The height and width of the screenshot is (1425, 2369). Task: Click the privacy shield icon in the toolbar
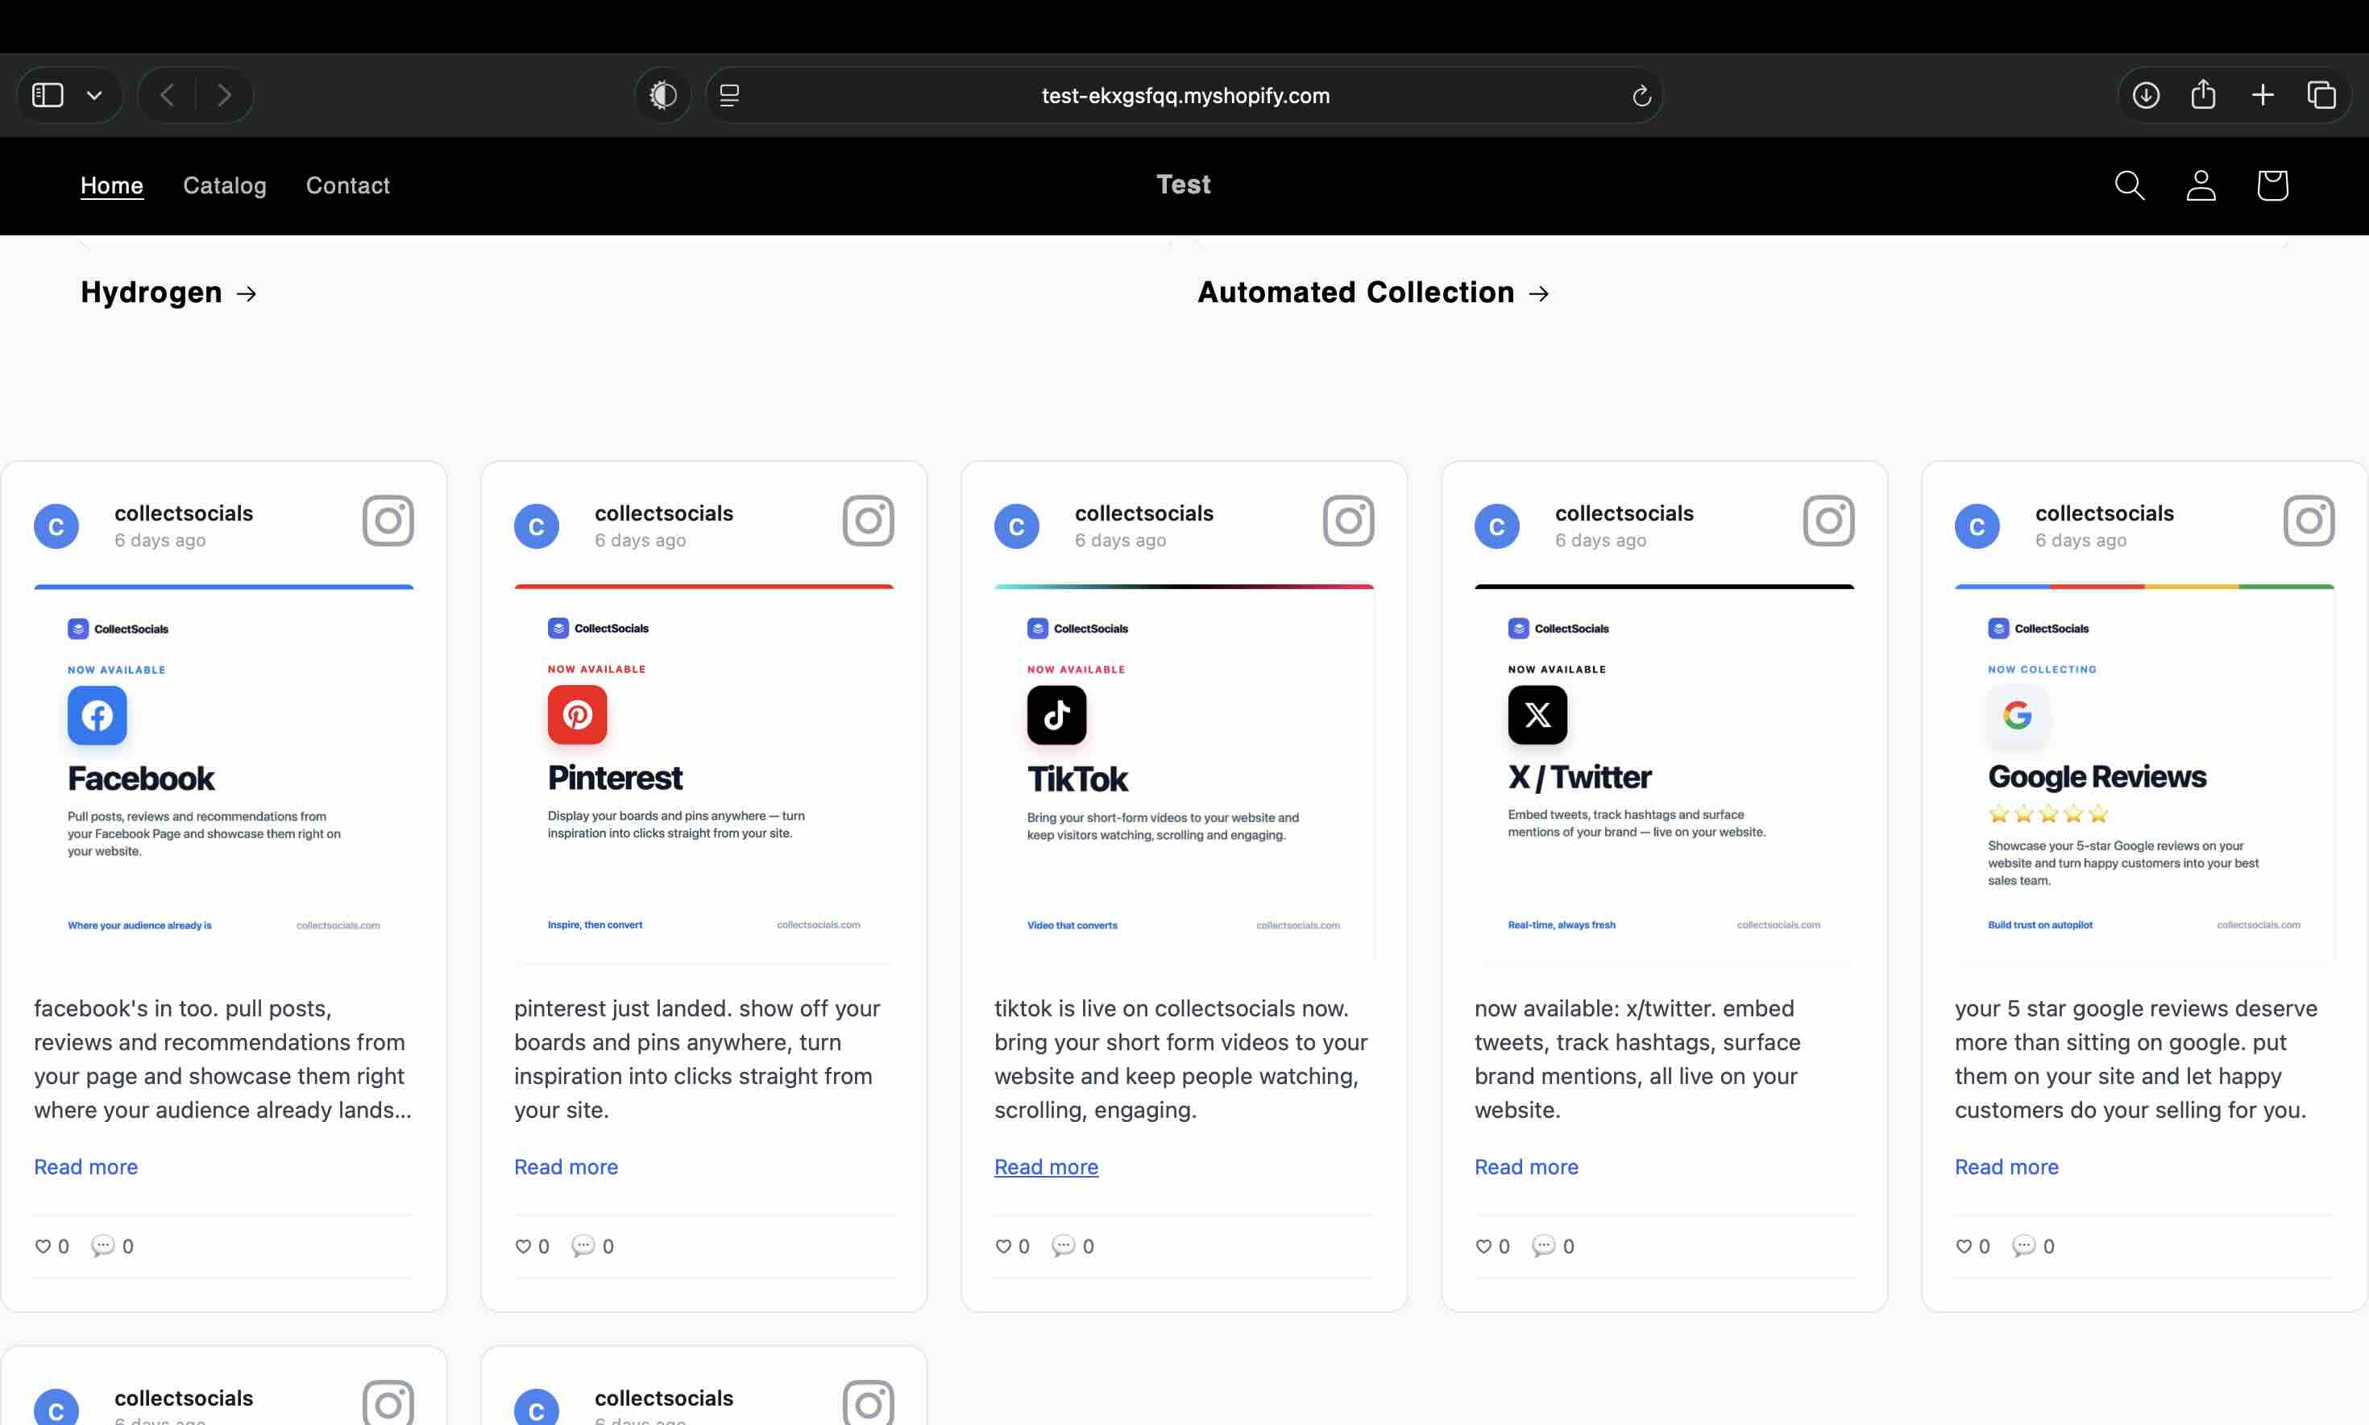pos(663,95)
